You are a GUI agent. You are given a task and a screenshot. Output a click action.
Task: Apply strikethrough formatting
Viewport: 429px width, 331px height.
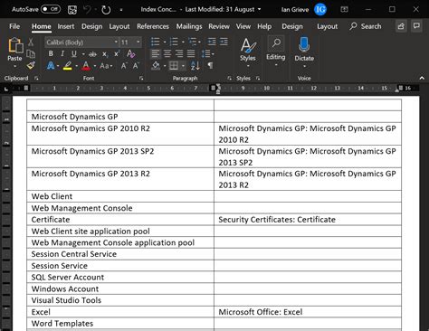[92, 54]
